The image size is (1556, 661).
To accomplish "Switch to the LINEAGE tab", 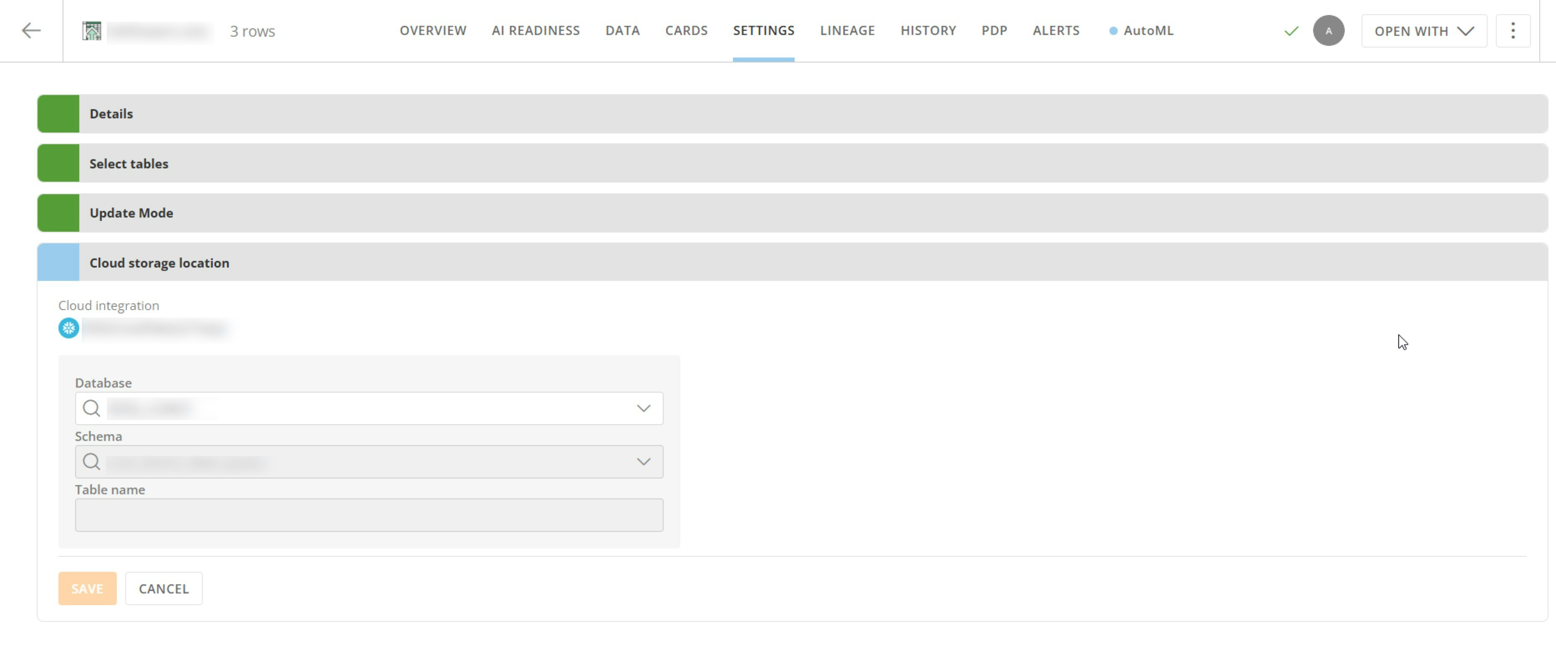I will coord(847,31).
